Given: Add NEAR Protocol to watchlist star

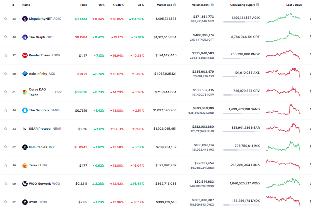Looking at the screenshot, I should [6, 128].
